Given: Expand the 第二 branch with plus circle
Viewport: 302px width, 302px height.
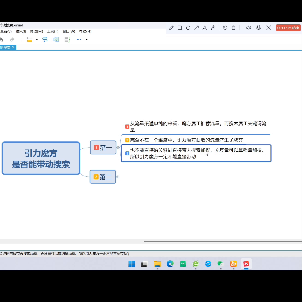Looking at the screenshot, I should pos(118,177).
